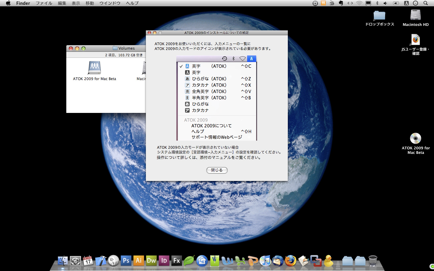Click the Volumes window title bar
This screenshot has height=271, width=434.
106,48
